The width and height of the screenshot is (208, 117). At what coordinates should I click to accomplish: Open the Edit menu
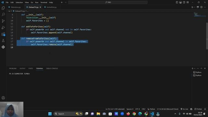point(12,2)
